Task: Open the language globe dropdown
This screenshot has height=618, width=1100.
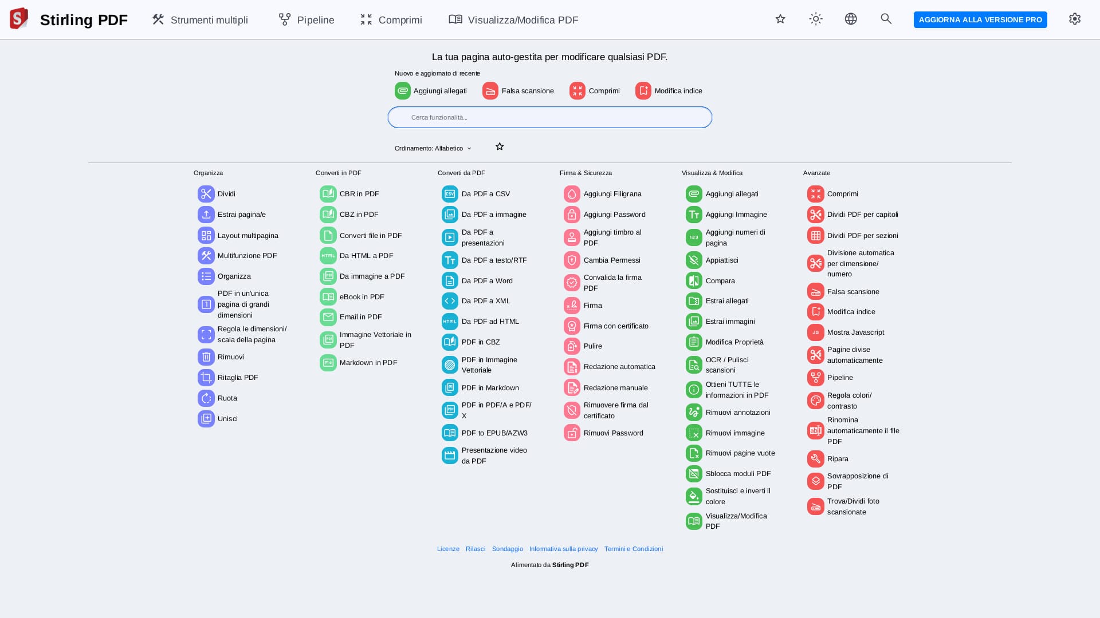Action: point(851,19)
